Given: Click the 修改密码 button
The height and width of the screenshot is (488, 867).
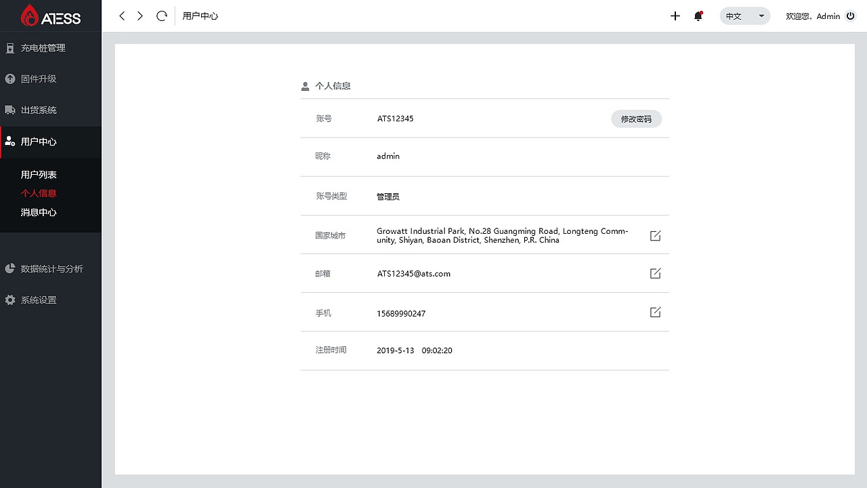Looking at the screenshot, I should pos(636,119).
